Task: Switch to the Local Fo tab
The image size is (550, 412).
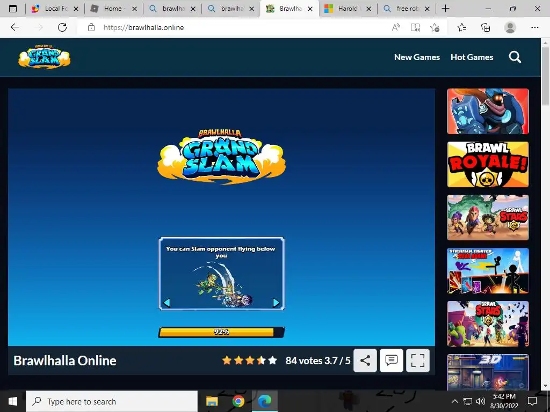Action: point(54,9)
